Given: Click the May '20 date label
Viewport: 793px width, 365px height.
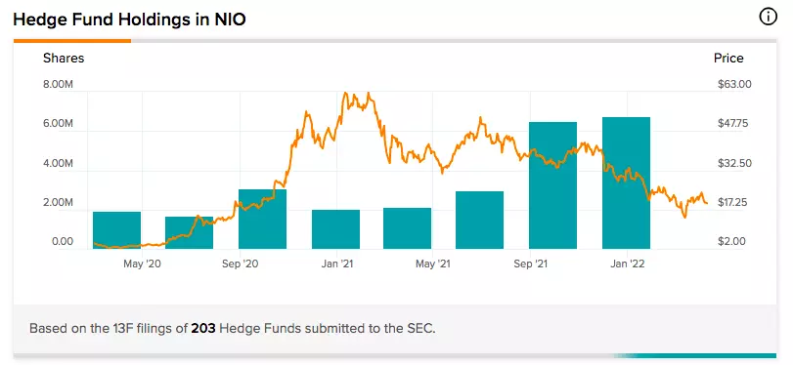Looking at the screenshot, I should [142, 264].
